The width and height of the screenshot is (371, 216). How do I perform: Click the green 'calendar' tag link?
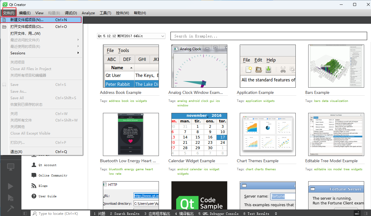pyautogui.click(x=196, y=169)
